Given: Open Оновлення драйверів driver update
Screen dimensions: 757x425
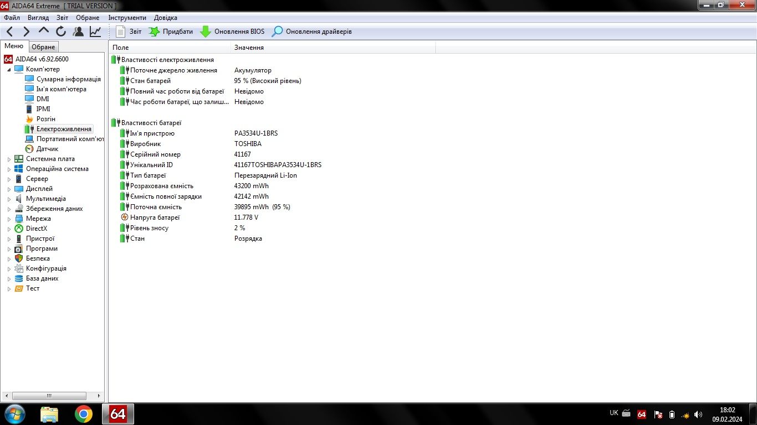Looking at the screenshot, I should point(312,32).
